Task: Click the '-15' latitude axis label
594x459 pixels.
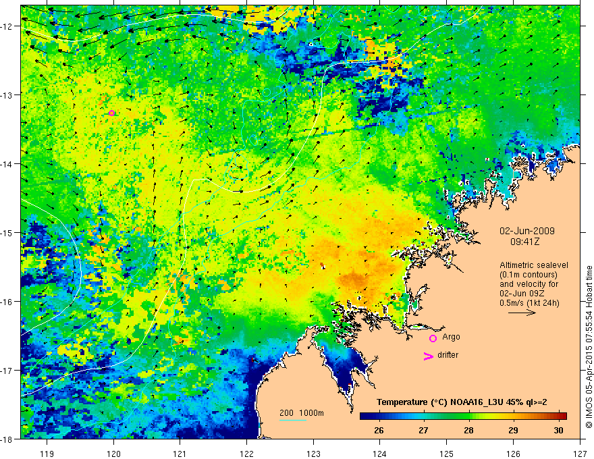Action: tap(7, 232)
